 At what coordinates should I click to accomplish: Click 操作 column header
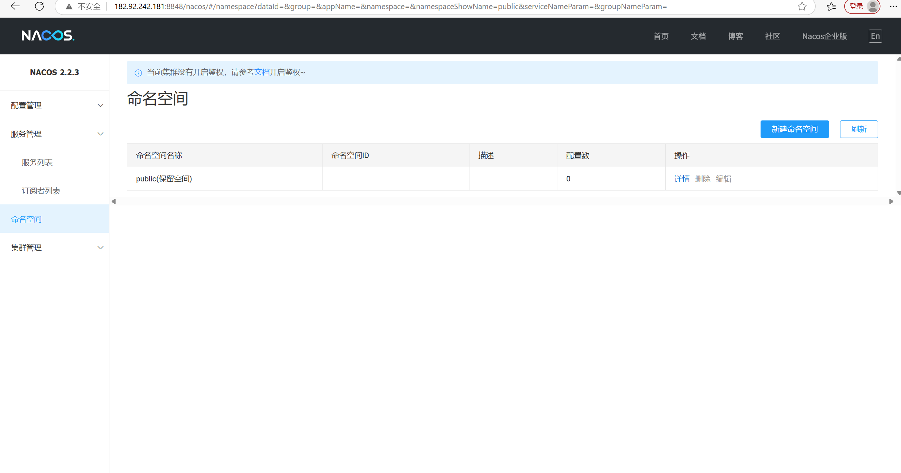click(x=772, y=155)
